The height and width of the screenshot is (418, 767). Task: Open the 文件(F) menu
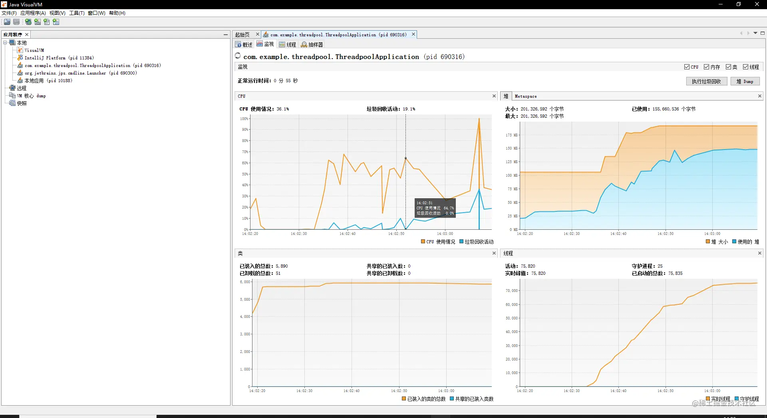tap(9, 13)
